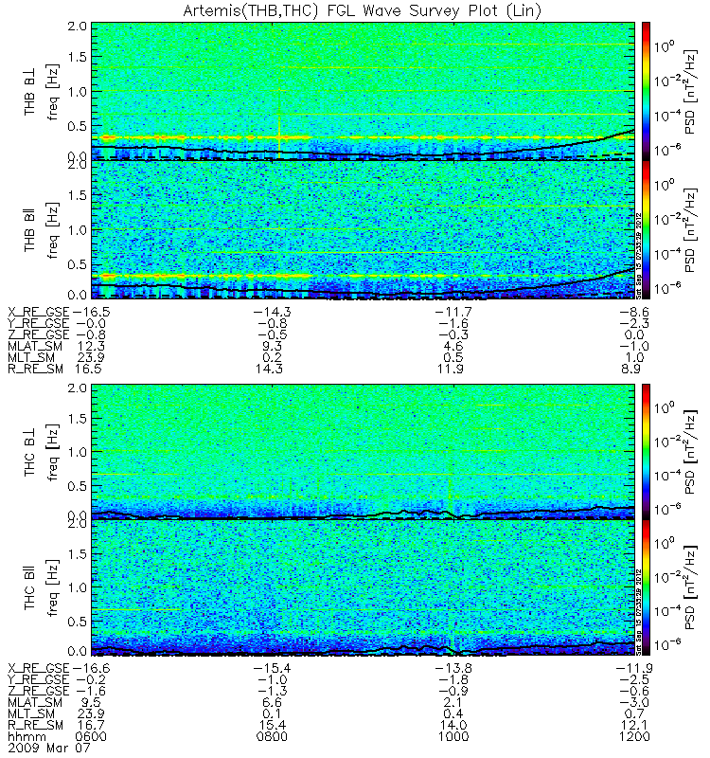The height and width of the screenshot is (758, 710).
Task: Click the '1000' time label
Action: click(x=453, y=737)
